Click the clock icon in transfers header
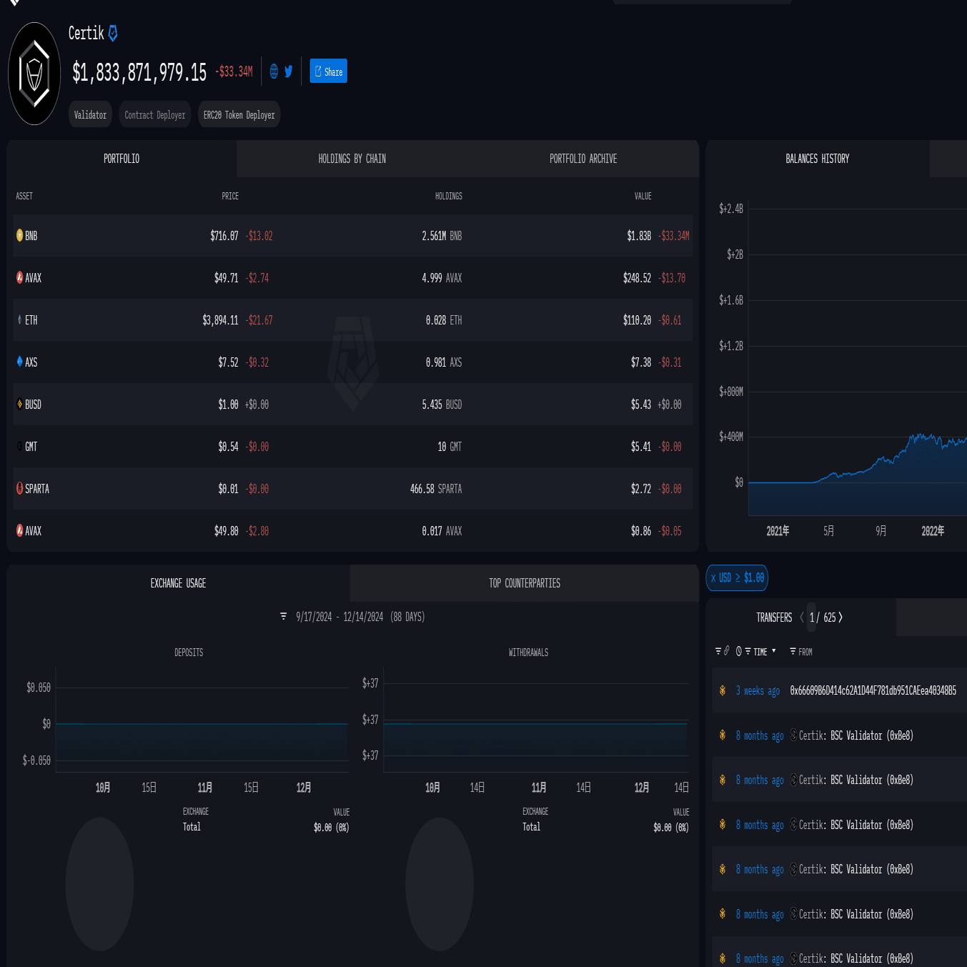This screenshot has height=967, width=967. click(739, 651)
